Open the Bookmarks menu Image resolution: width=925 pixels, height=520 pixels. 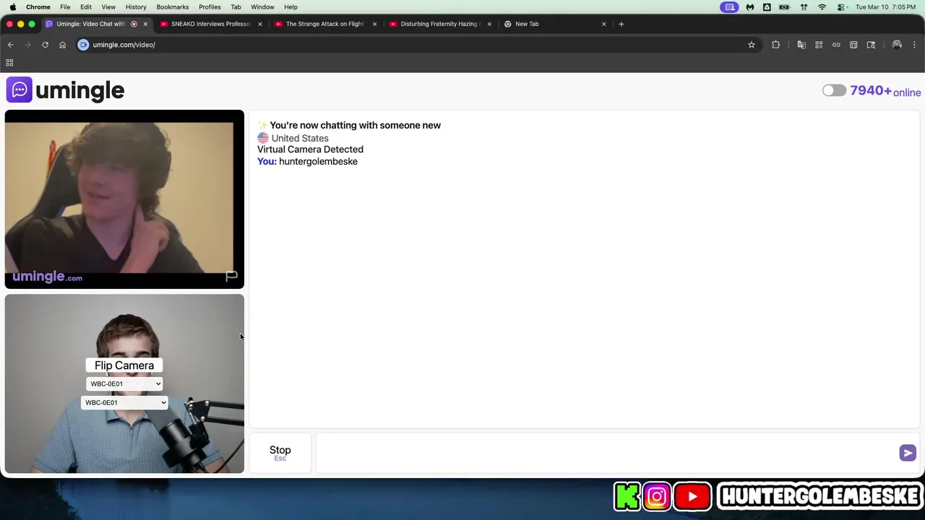click(173, 7)
